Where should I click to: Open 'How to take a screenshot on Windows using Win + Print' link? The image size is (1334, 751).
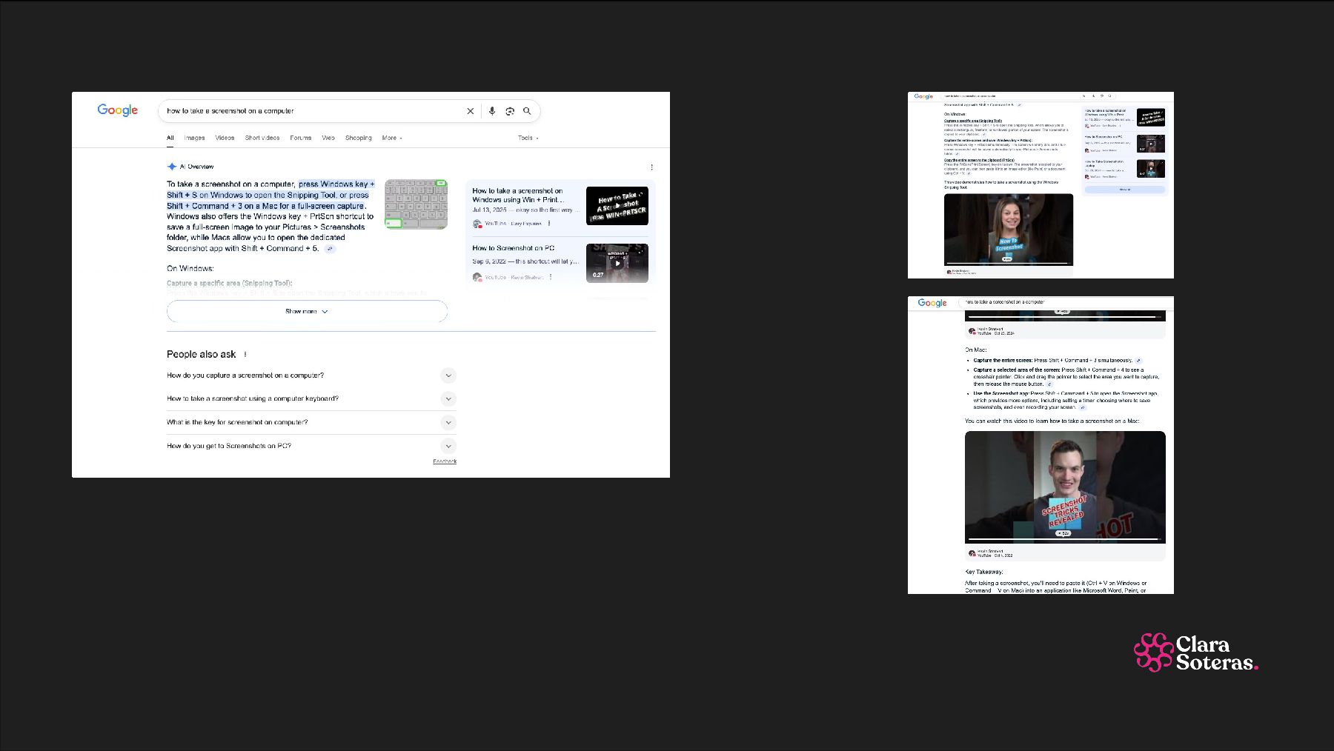[x=518, y=196]
